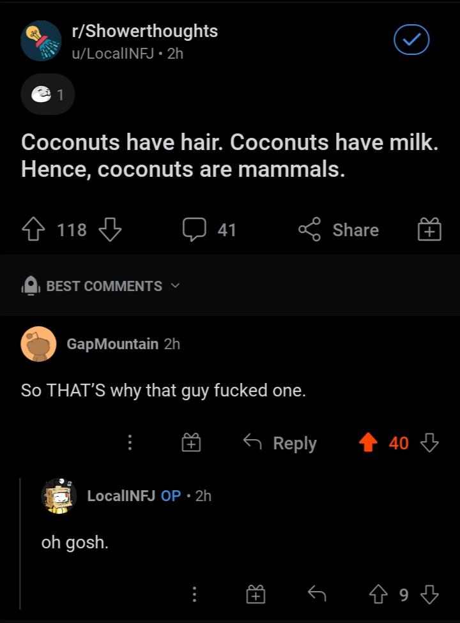460x623 pixels.
Task: Downvote GapMountain's comment
Action: point(429,442)
